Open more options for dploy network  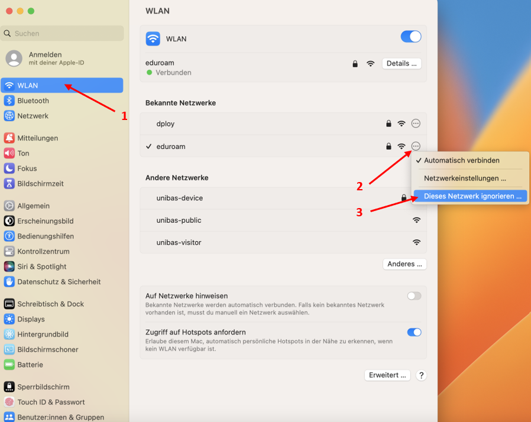416,124
